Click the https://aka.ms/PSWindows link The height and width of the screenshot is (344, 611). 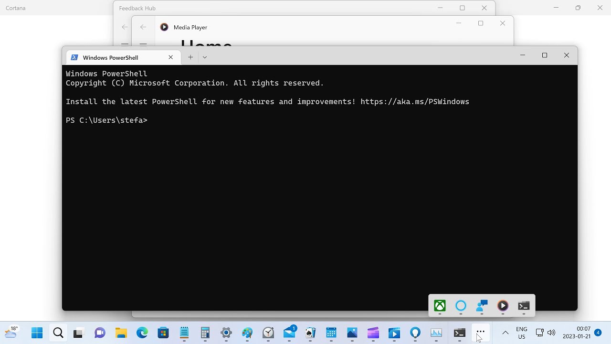(415, 101)
